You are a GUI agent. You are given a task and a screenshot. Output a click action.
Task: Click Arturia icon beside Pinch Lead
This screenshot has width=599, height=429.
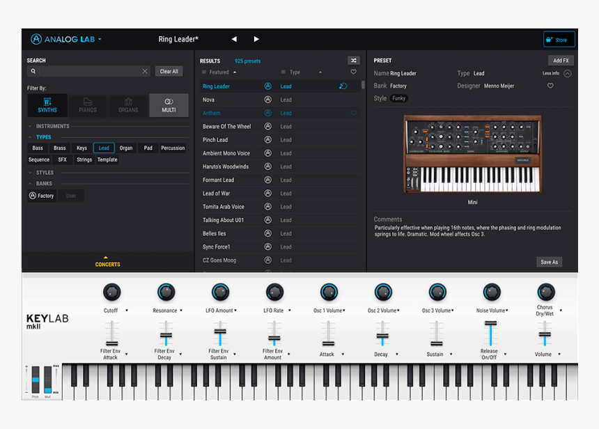(268, 140)
